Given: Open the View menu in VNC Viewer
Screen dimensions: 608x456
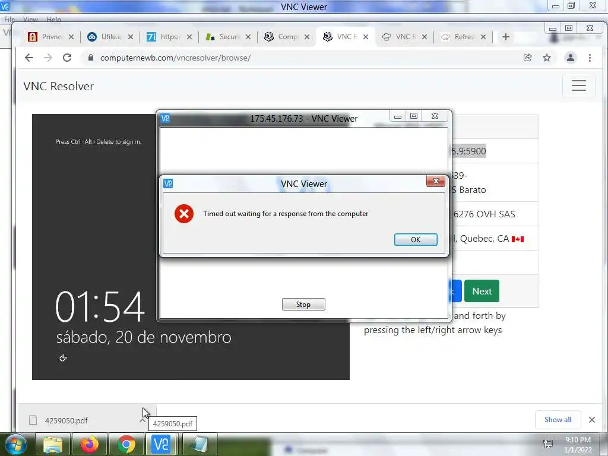Looking at the screenshot, I should pyautogui.click(x=30, y=19).
